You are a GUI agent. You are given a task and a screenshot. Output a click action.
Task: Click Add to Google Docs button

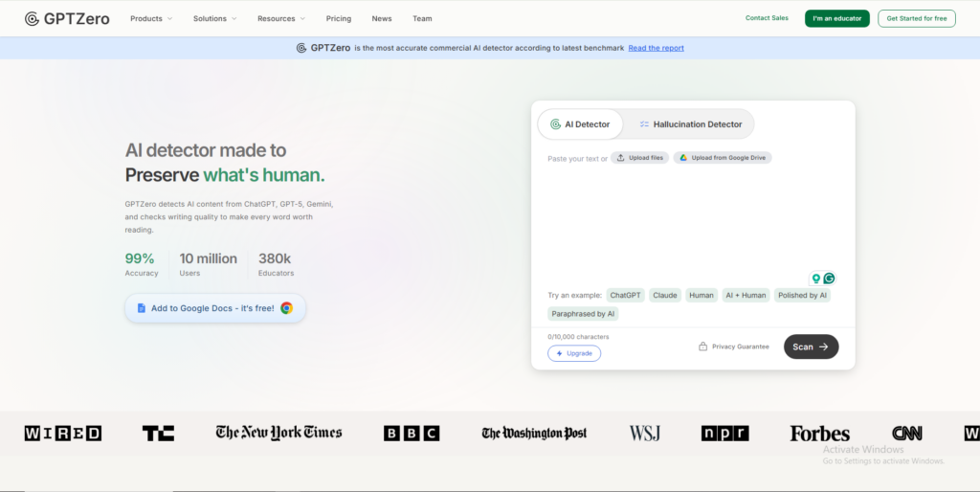click(x=215, y=308)
